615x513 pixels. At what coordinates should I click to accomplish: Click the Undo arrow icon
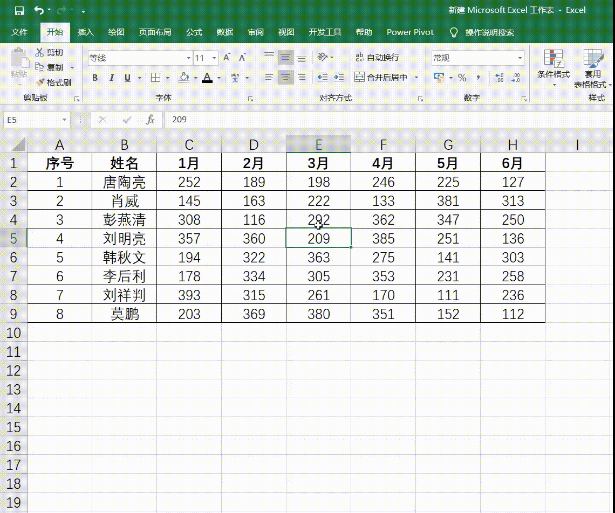coord(38,10)
